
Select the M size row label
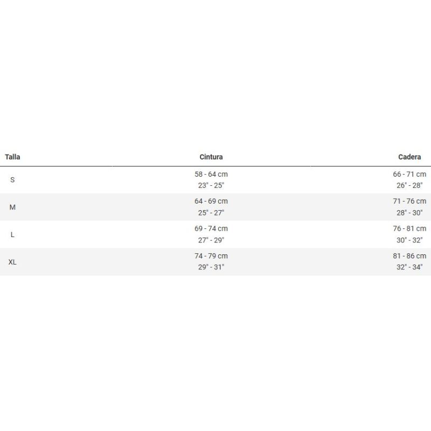click(x=12, y=207)
